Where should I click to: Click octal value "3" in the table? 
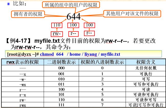(x=102, y=84)
